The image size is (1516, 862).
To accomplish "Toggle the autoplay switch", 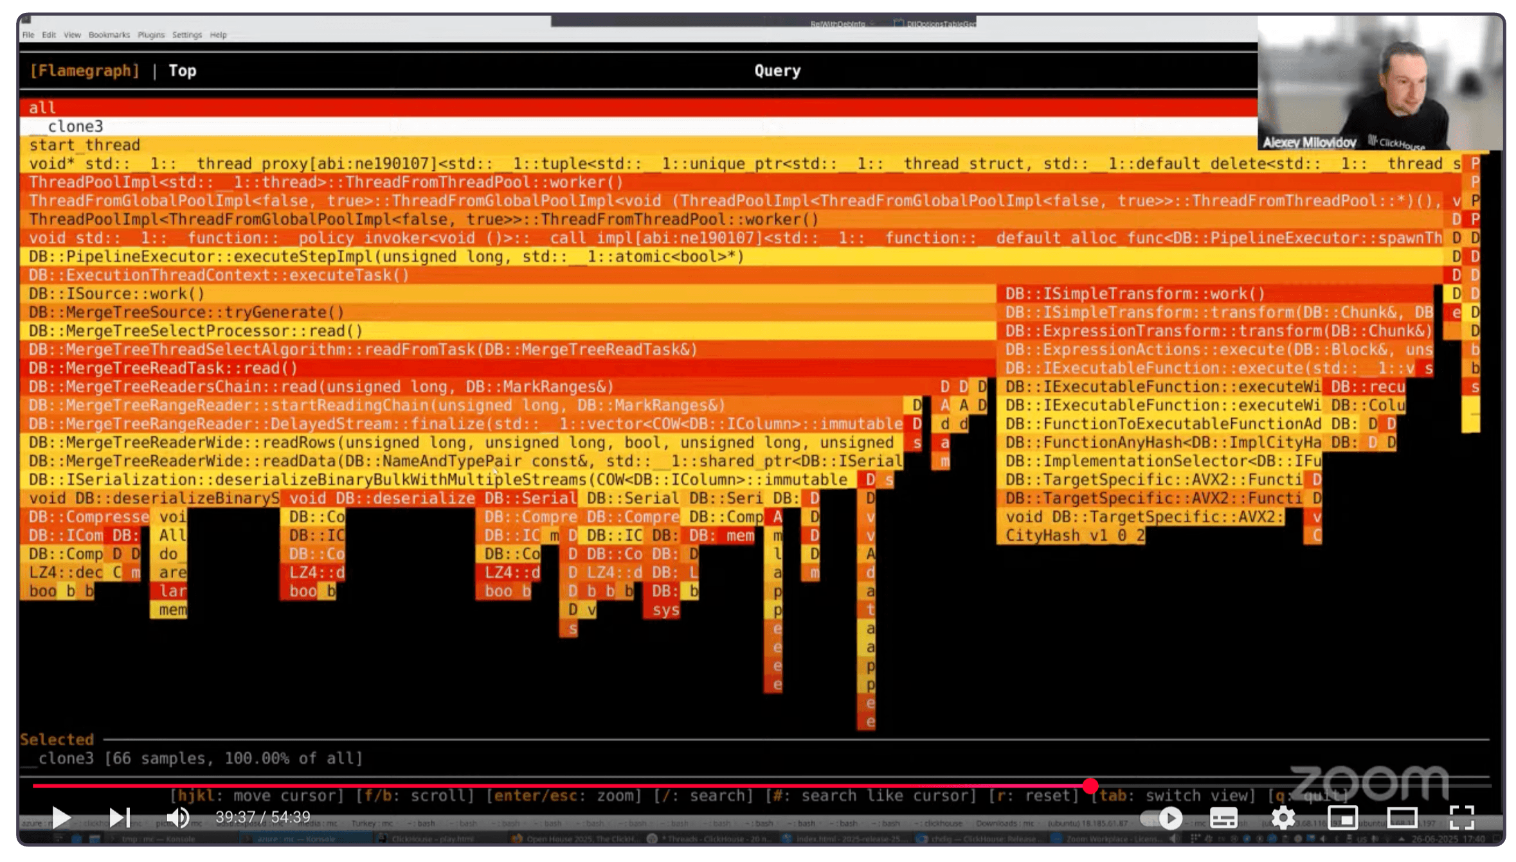I will 1162,818.
